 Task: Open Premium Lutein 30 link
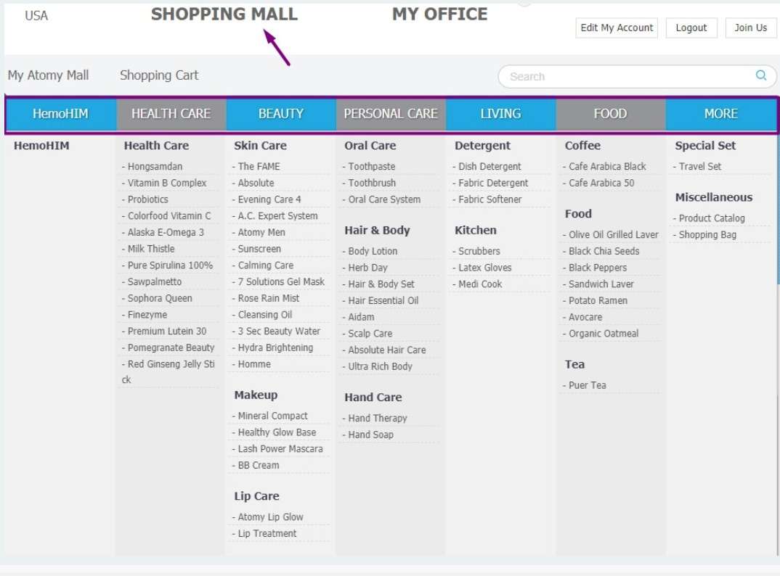point(166,331)
